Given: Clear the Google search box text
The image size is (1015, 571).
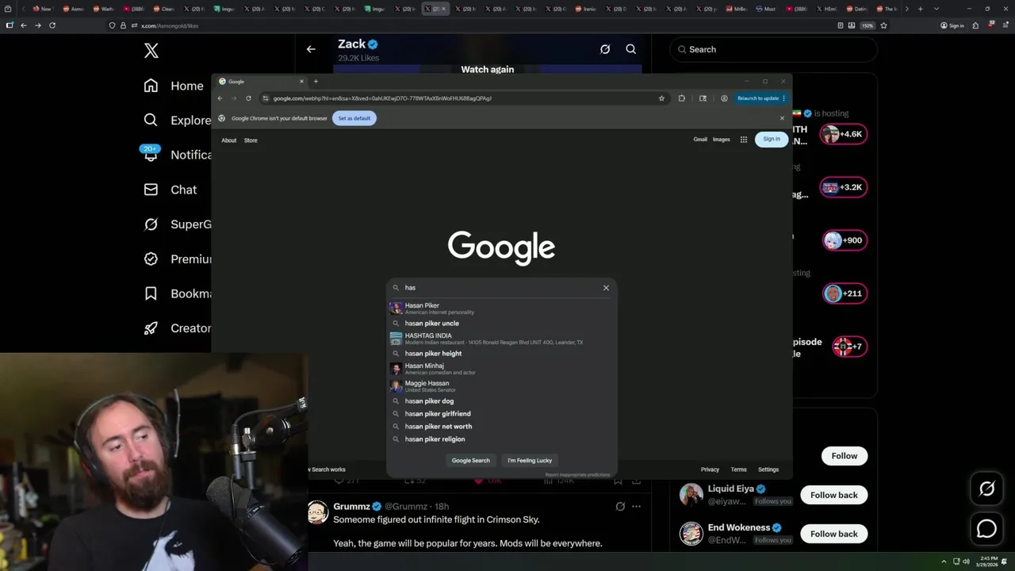Looking at the screenshot, I should pos(606,288).
